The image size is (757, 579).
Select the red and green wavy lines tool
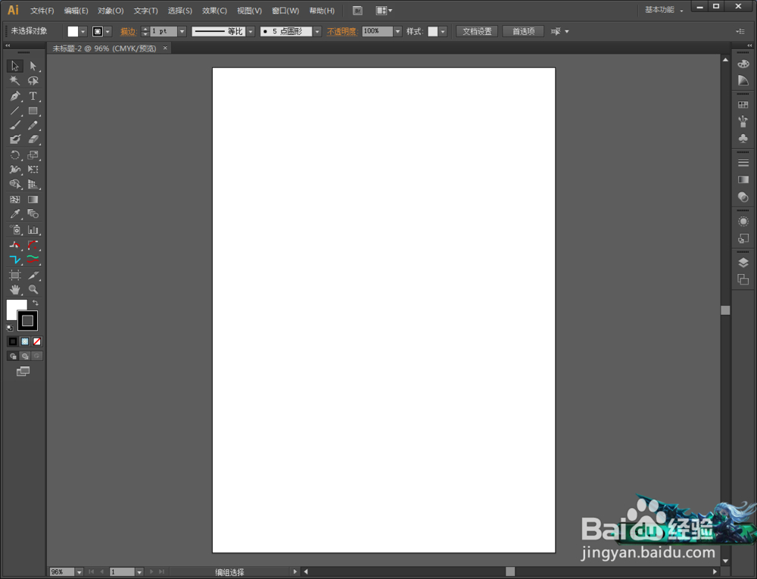pyautogui.click(x=33, y=260)
